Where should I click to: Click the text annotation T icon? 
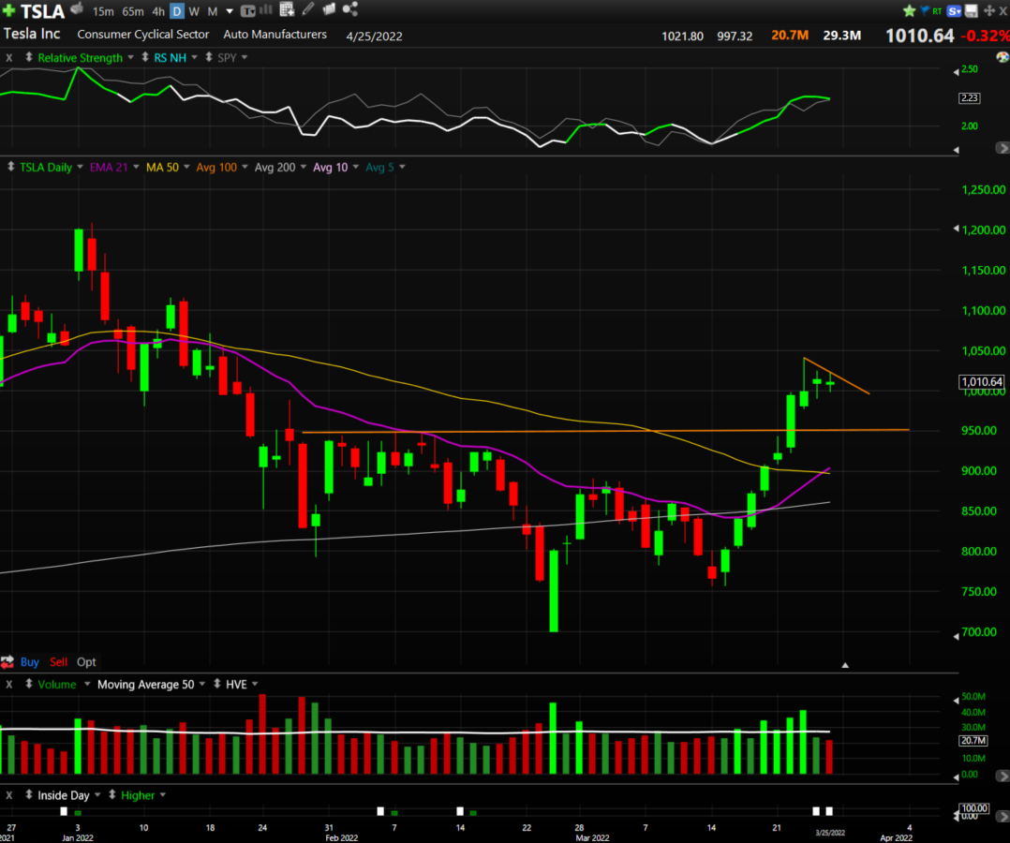click(x=247, y=11)
